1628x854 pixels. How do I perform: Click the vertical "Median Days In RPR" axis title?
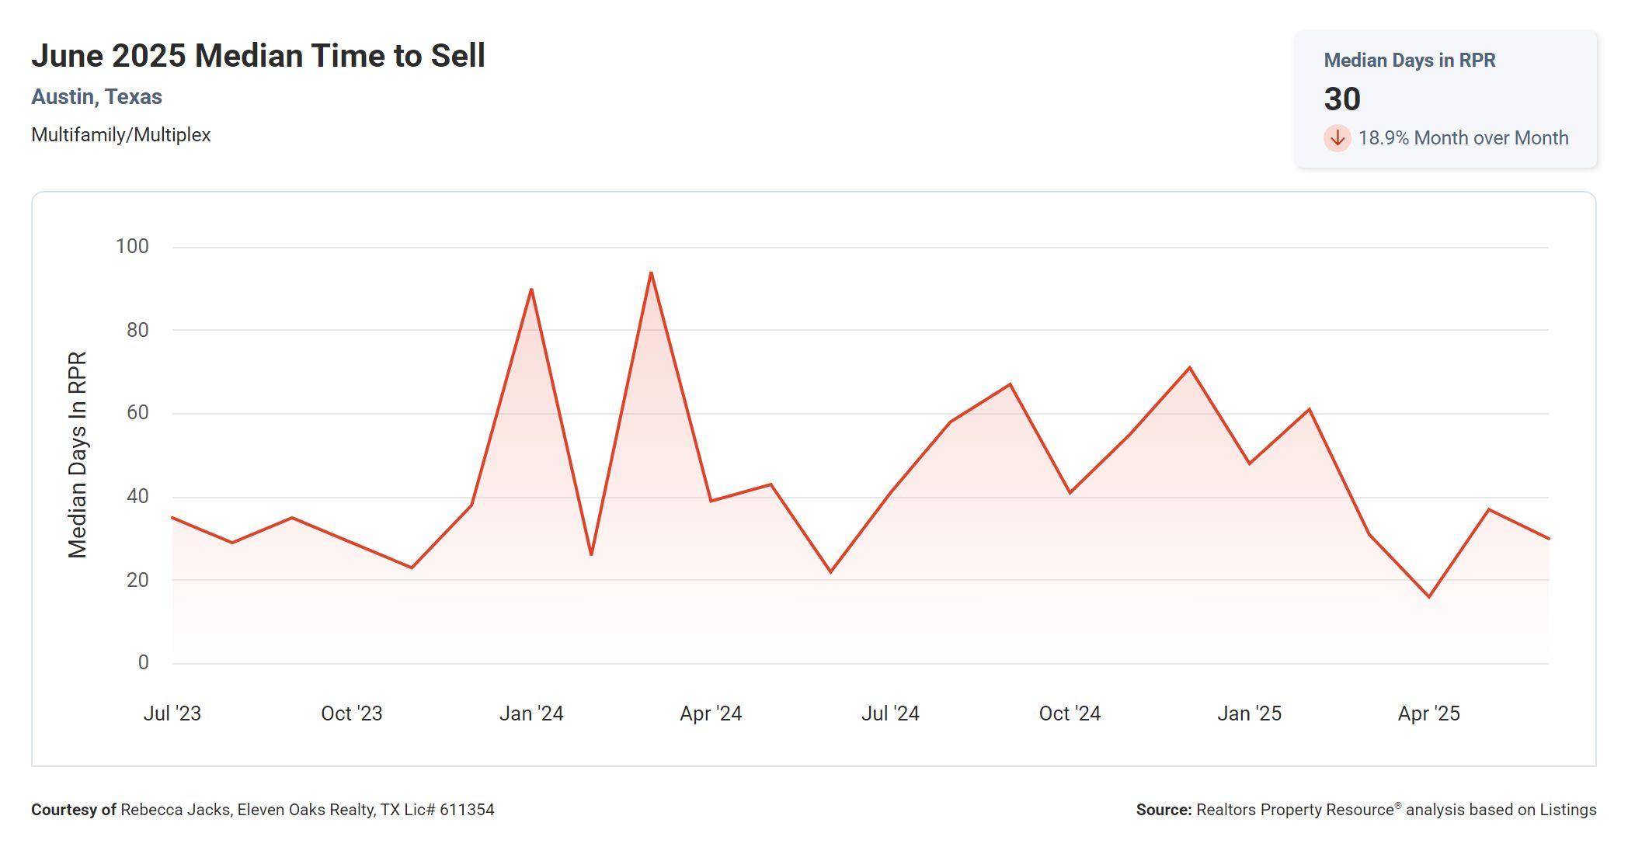pyautogui.click(x=78, y=455)
